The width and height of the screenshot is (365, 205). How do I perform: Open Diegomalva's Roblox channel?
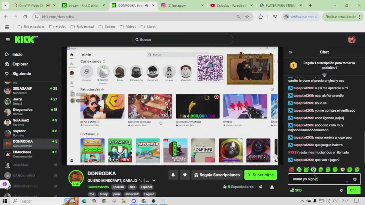(31, 112)
